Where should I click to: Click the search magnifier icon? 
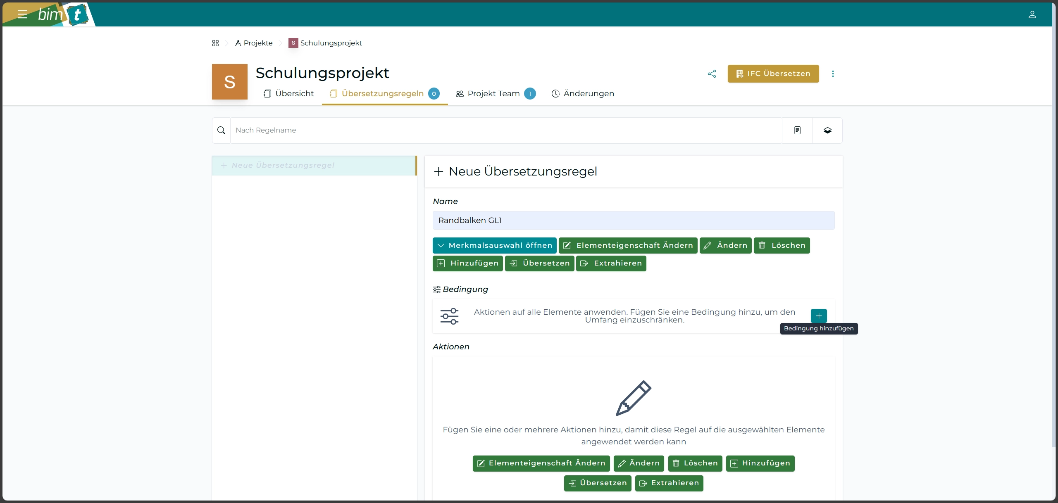222,130
